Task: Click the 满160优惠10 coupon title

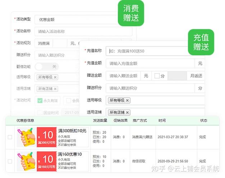Action: 70,154
